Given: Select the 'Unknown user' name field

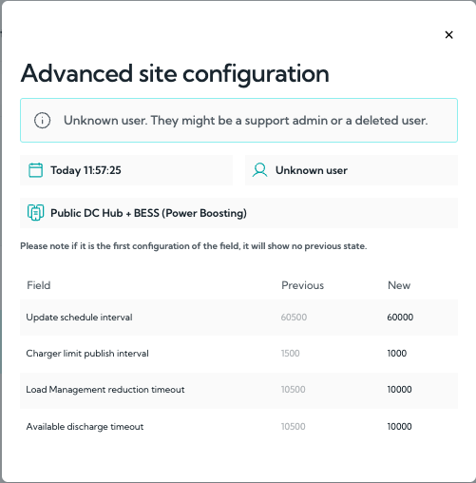Looking at the screenshot, I should coord(352,170).
